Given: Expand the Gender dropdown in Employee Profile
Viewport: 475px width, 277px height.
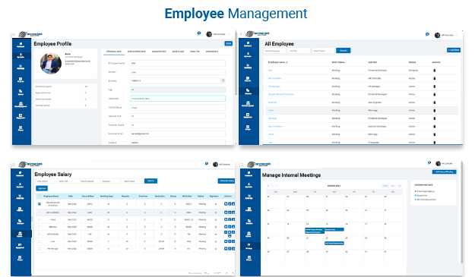Looking at the screenshot, I should 178,72.
